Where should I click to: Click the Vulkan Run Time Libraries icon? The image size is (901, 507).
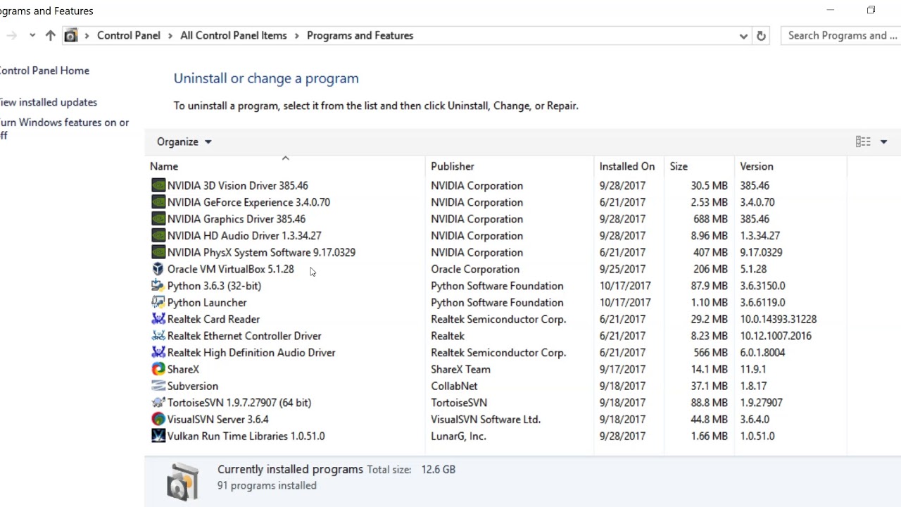[158, 436]
